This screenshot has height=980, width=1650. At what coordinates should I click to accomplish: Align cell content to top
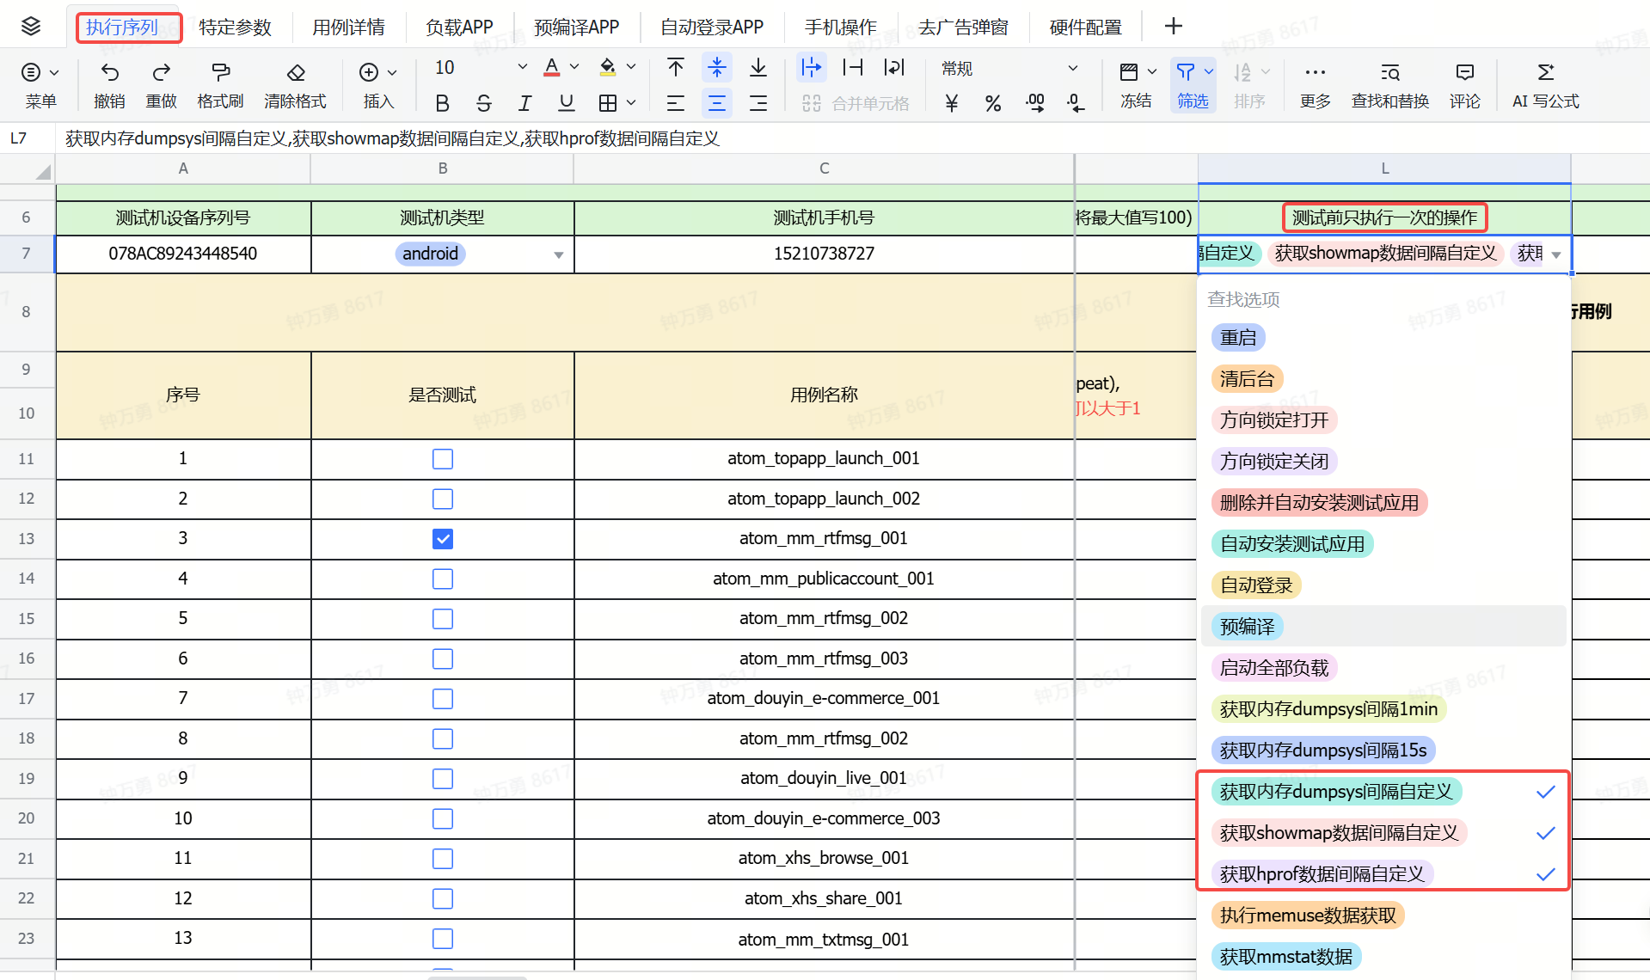pos(676,67)
